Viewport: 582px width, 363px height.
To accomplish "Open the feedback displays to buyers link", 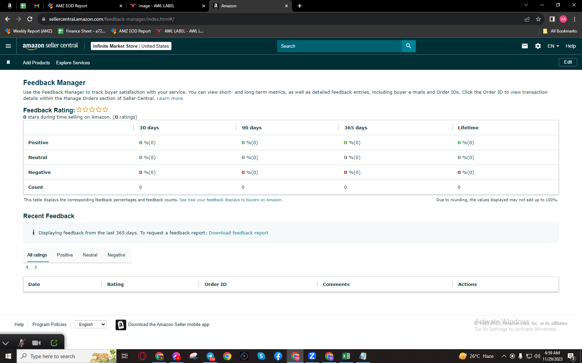I will [x=230, y=200].
